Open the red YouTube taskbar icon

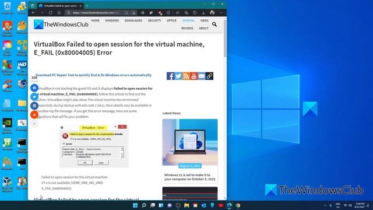(221, 205)
